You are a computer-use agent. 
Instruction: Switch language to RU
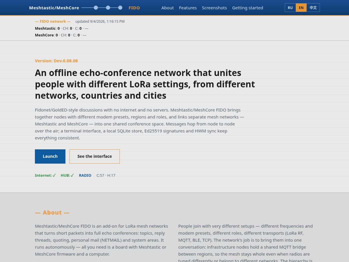[x=290, y=8]
